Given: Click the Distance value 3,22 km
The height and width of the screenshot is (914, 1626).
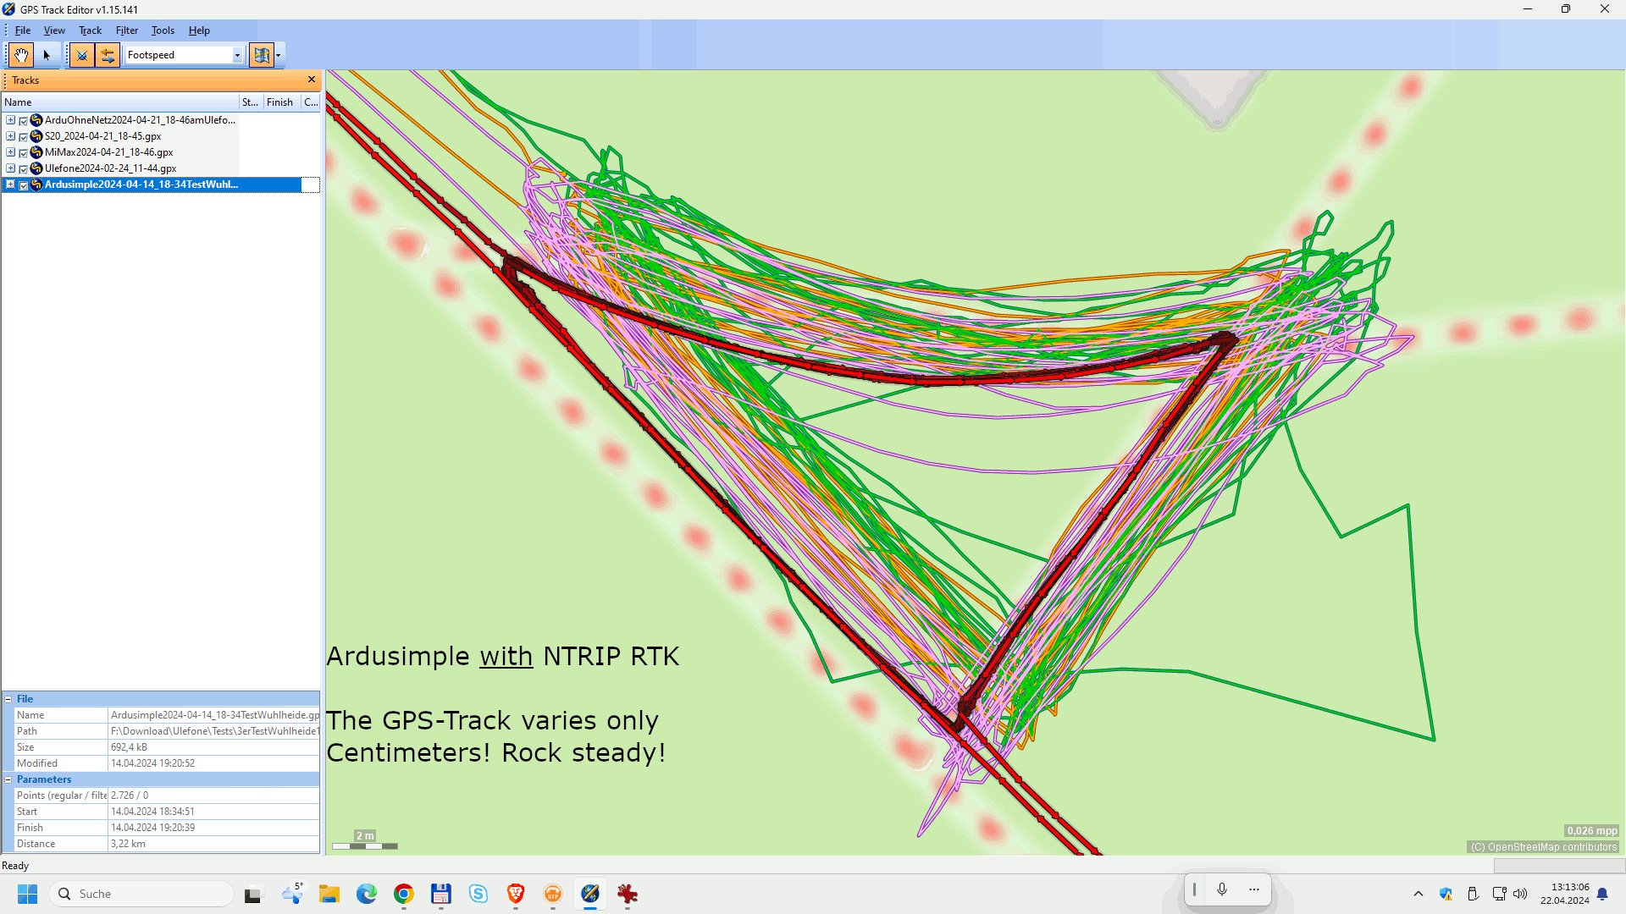Looking at the screenshot, I should 214,844.
